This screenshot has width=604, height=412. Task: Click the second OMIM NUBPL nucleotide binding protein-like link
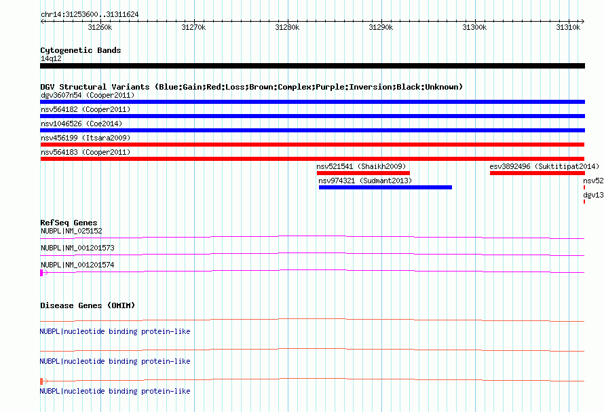point(115,362)
